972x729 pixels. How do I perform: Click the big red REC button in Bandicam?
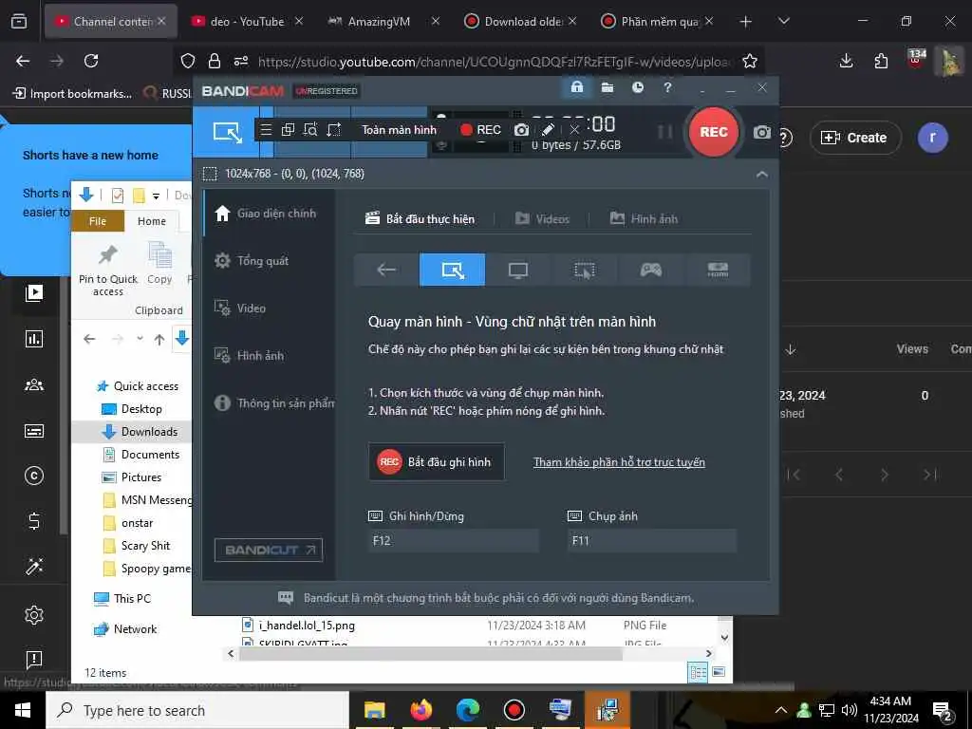pyautogui.click(x=714, y=132)
